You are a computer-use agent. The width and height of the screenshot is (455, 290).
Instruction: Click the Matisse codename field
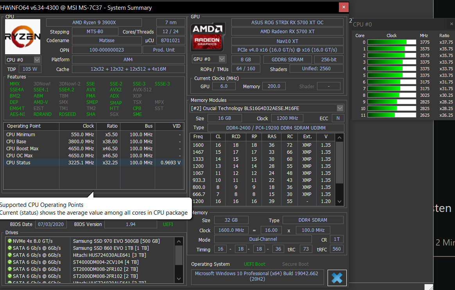point(107,40)
